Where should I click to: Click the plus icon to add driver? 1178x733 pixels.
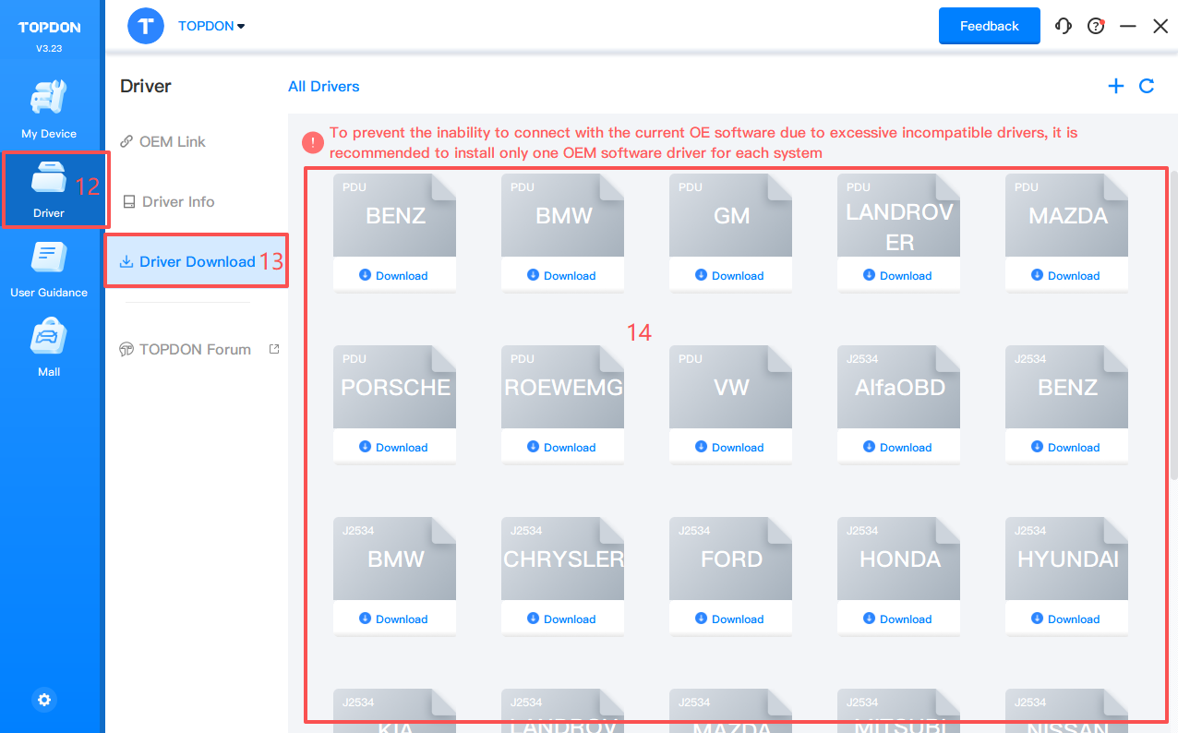pyautogui.click(x=1116, y=86)
